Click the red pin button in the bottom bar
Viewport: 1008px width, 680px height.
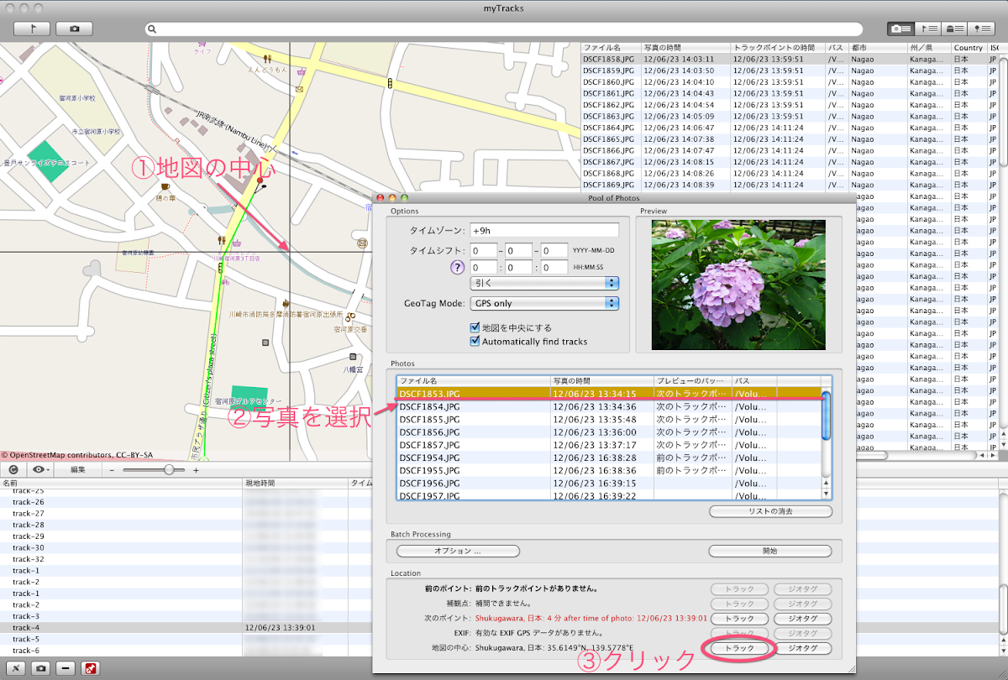pos(89,669)
